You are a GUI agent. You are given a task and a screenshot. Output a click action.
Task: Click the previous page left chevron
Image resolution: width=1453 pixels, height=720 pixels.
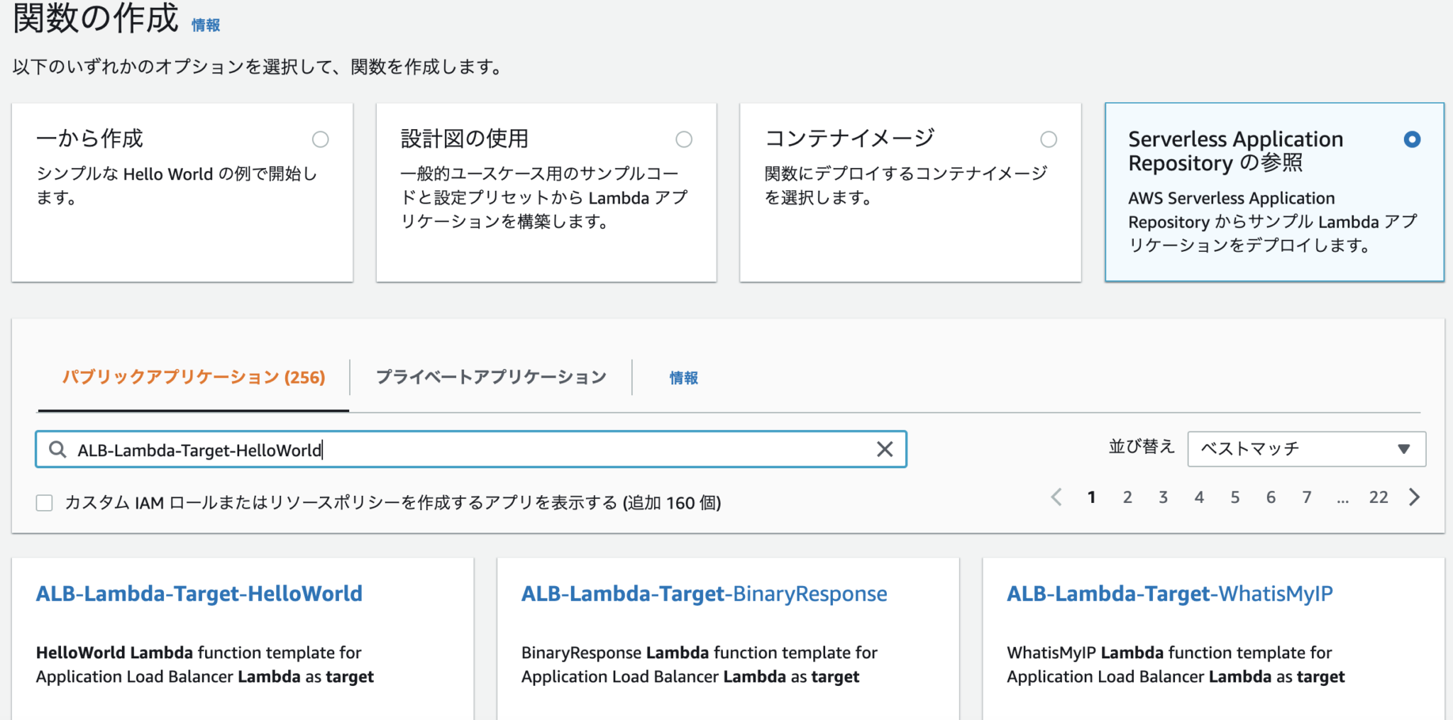point(1056,497)
